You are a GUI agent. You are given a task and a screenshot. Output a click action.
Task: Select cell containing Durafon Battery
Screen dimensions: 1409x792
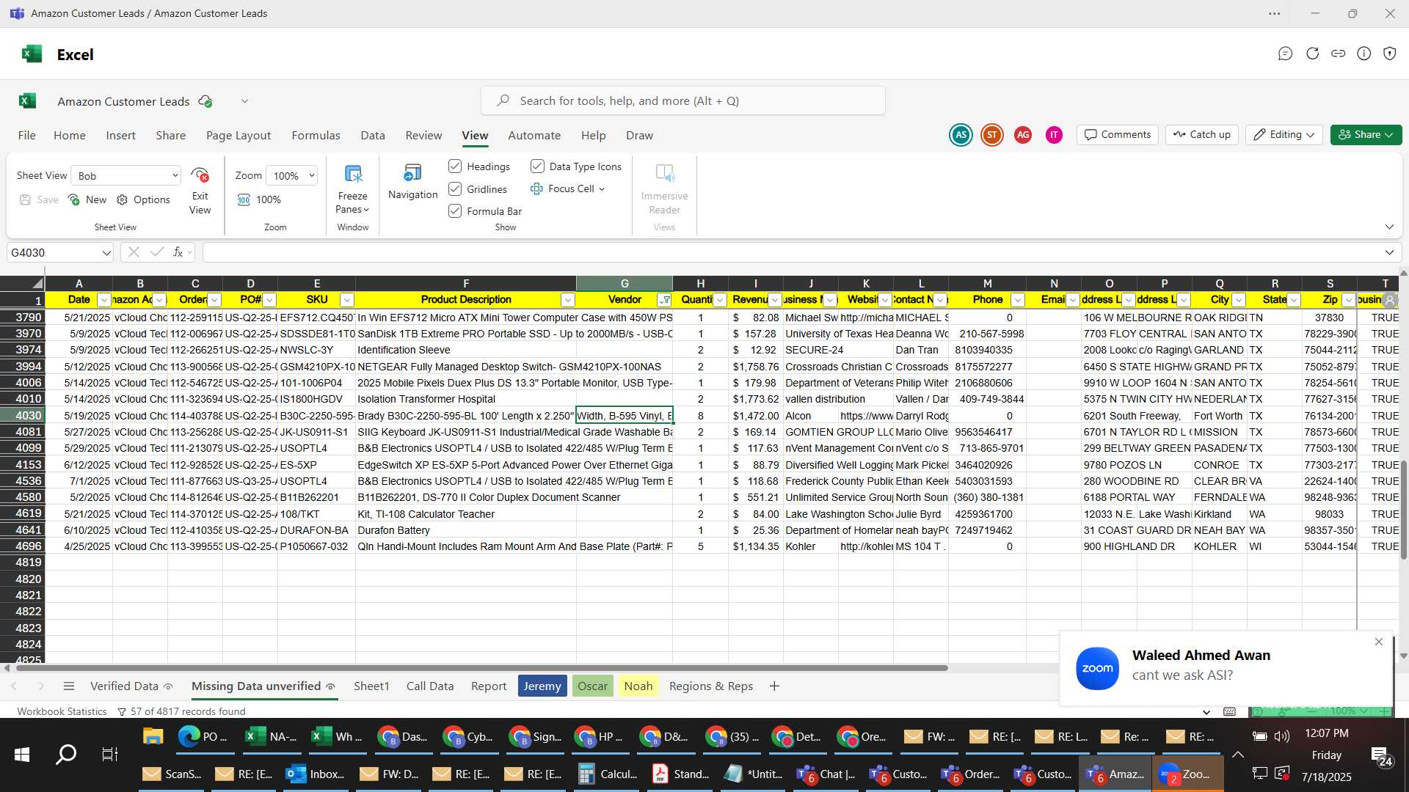[x=466, y=530]
